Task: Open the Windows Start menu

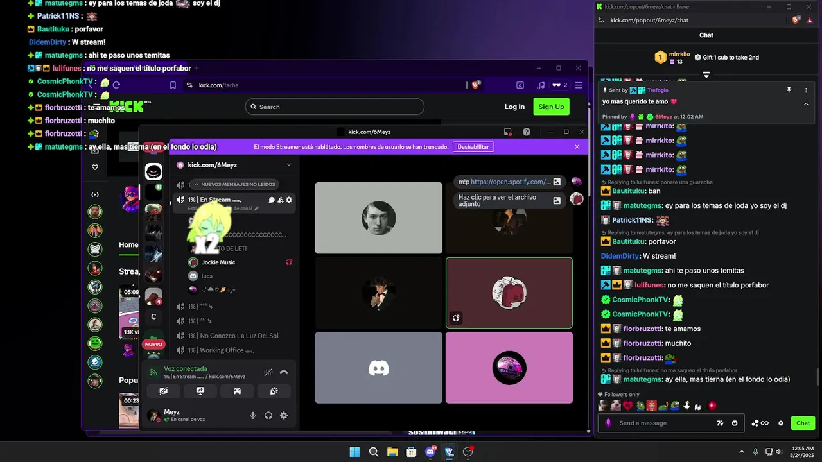Action: click(x=354, y=452)
